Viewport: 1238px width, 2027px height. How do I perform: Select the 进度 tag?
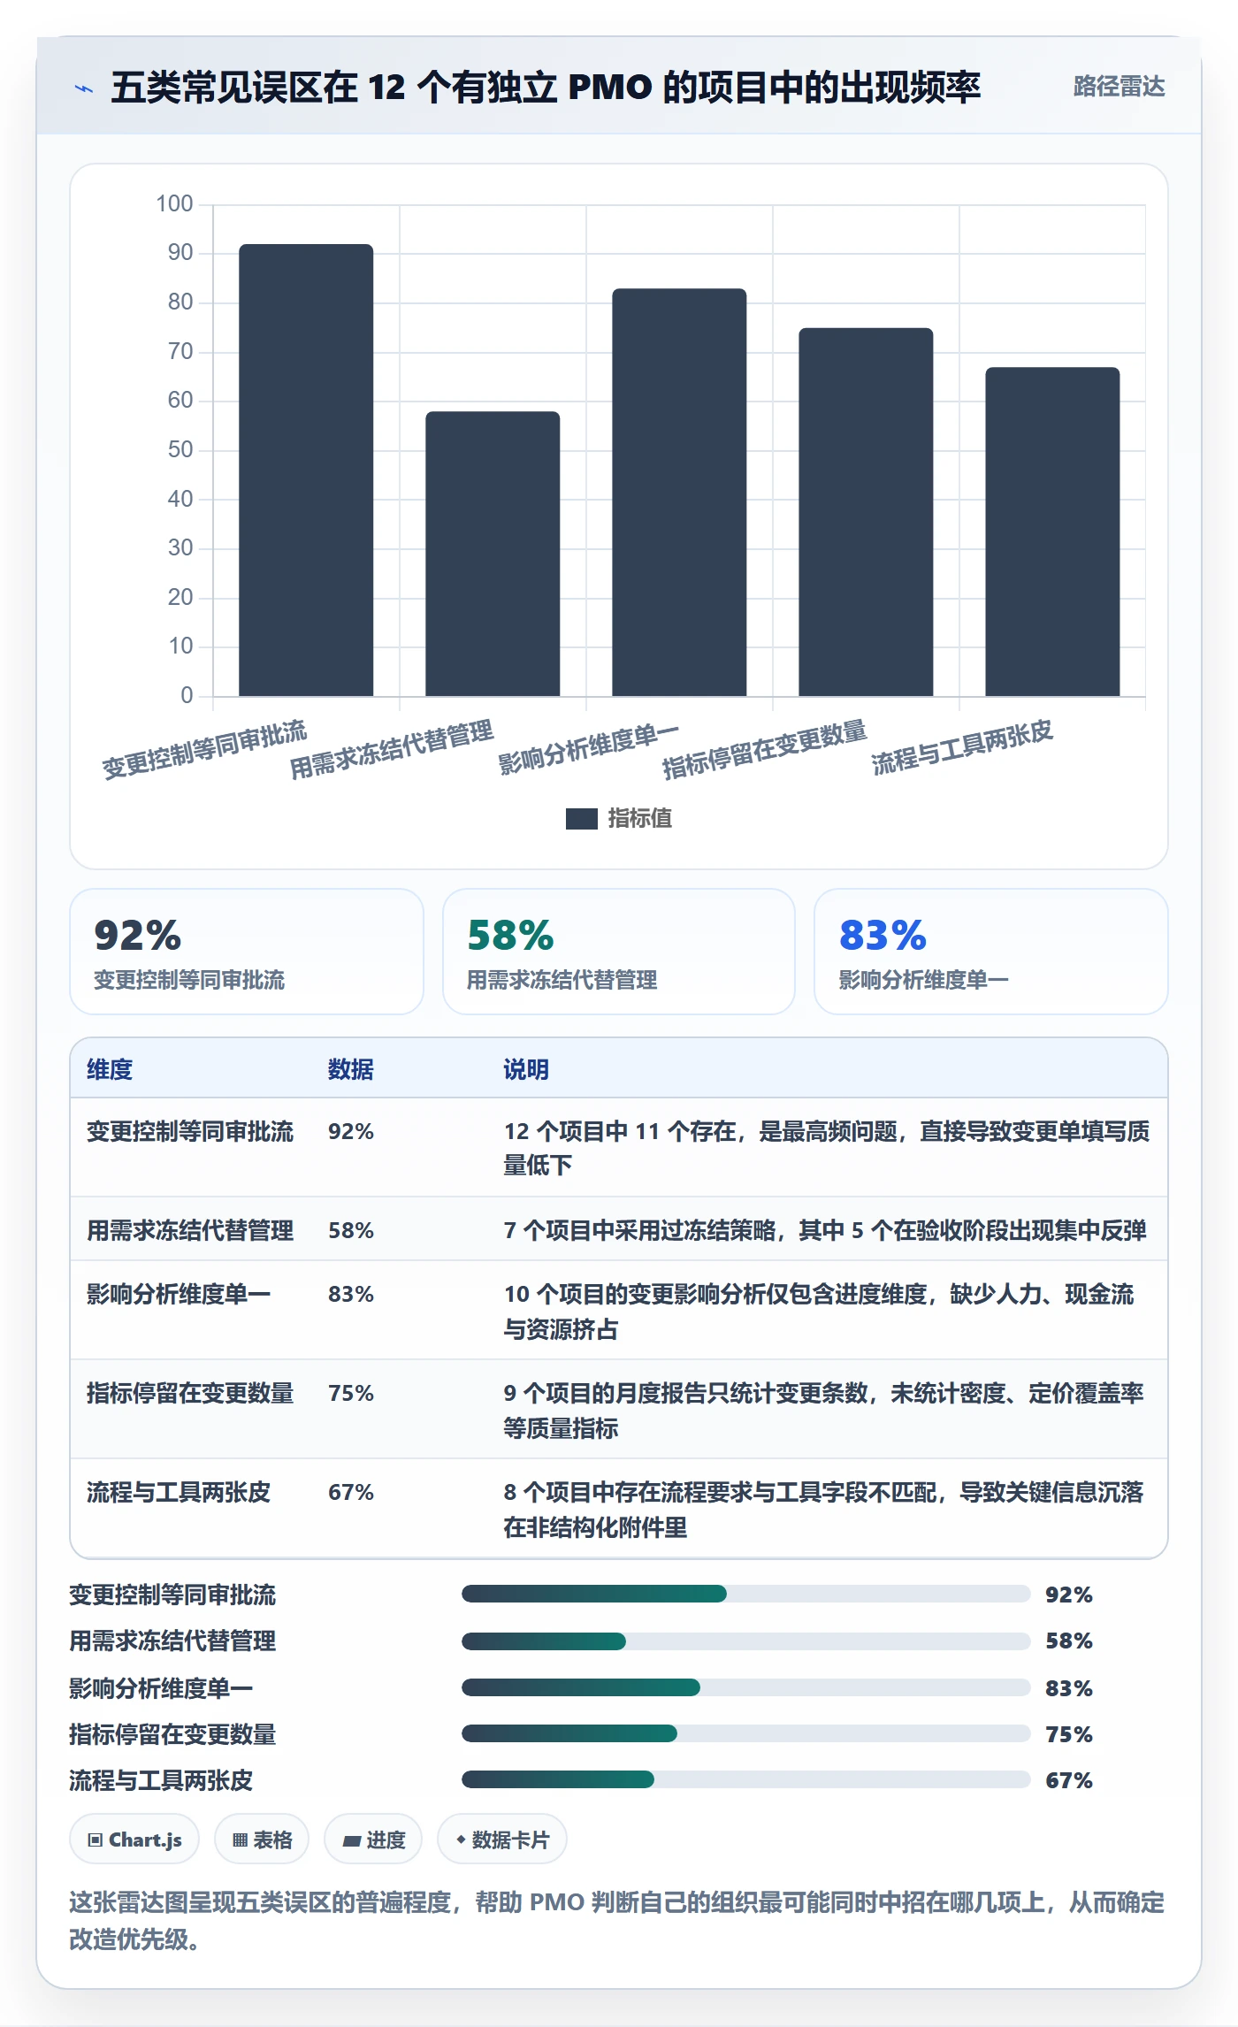coord(373,1840)
